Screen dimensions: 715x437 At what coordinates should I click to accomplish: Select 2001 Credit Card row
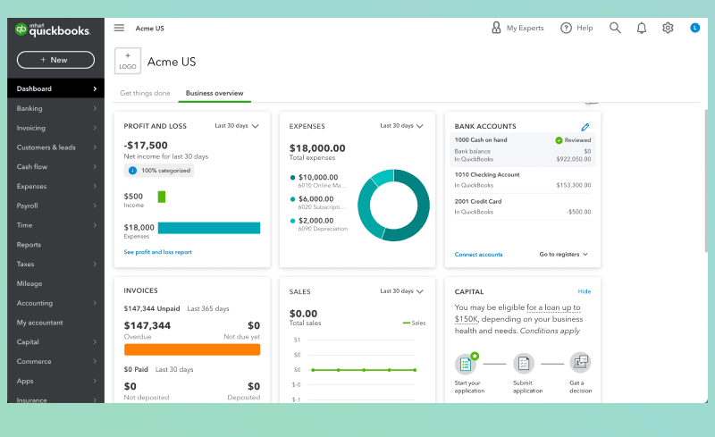point(523,206)
